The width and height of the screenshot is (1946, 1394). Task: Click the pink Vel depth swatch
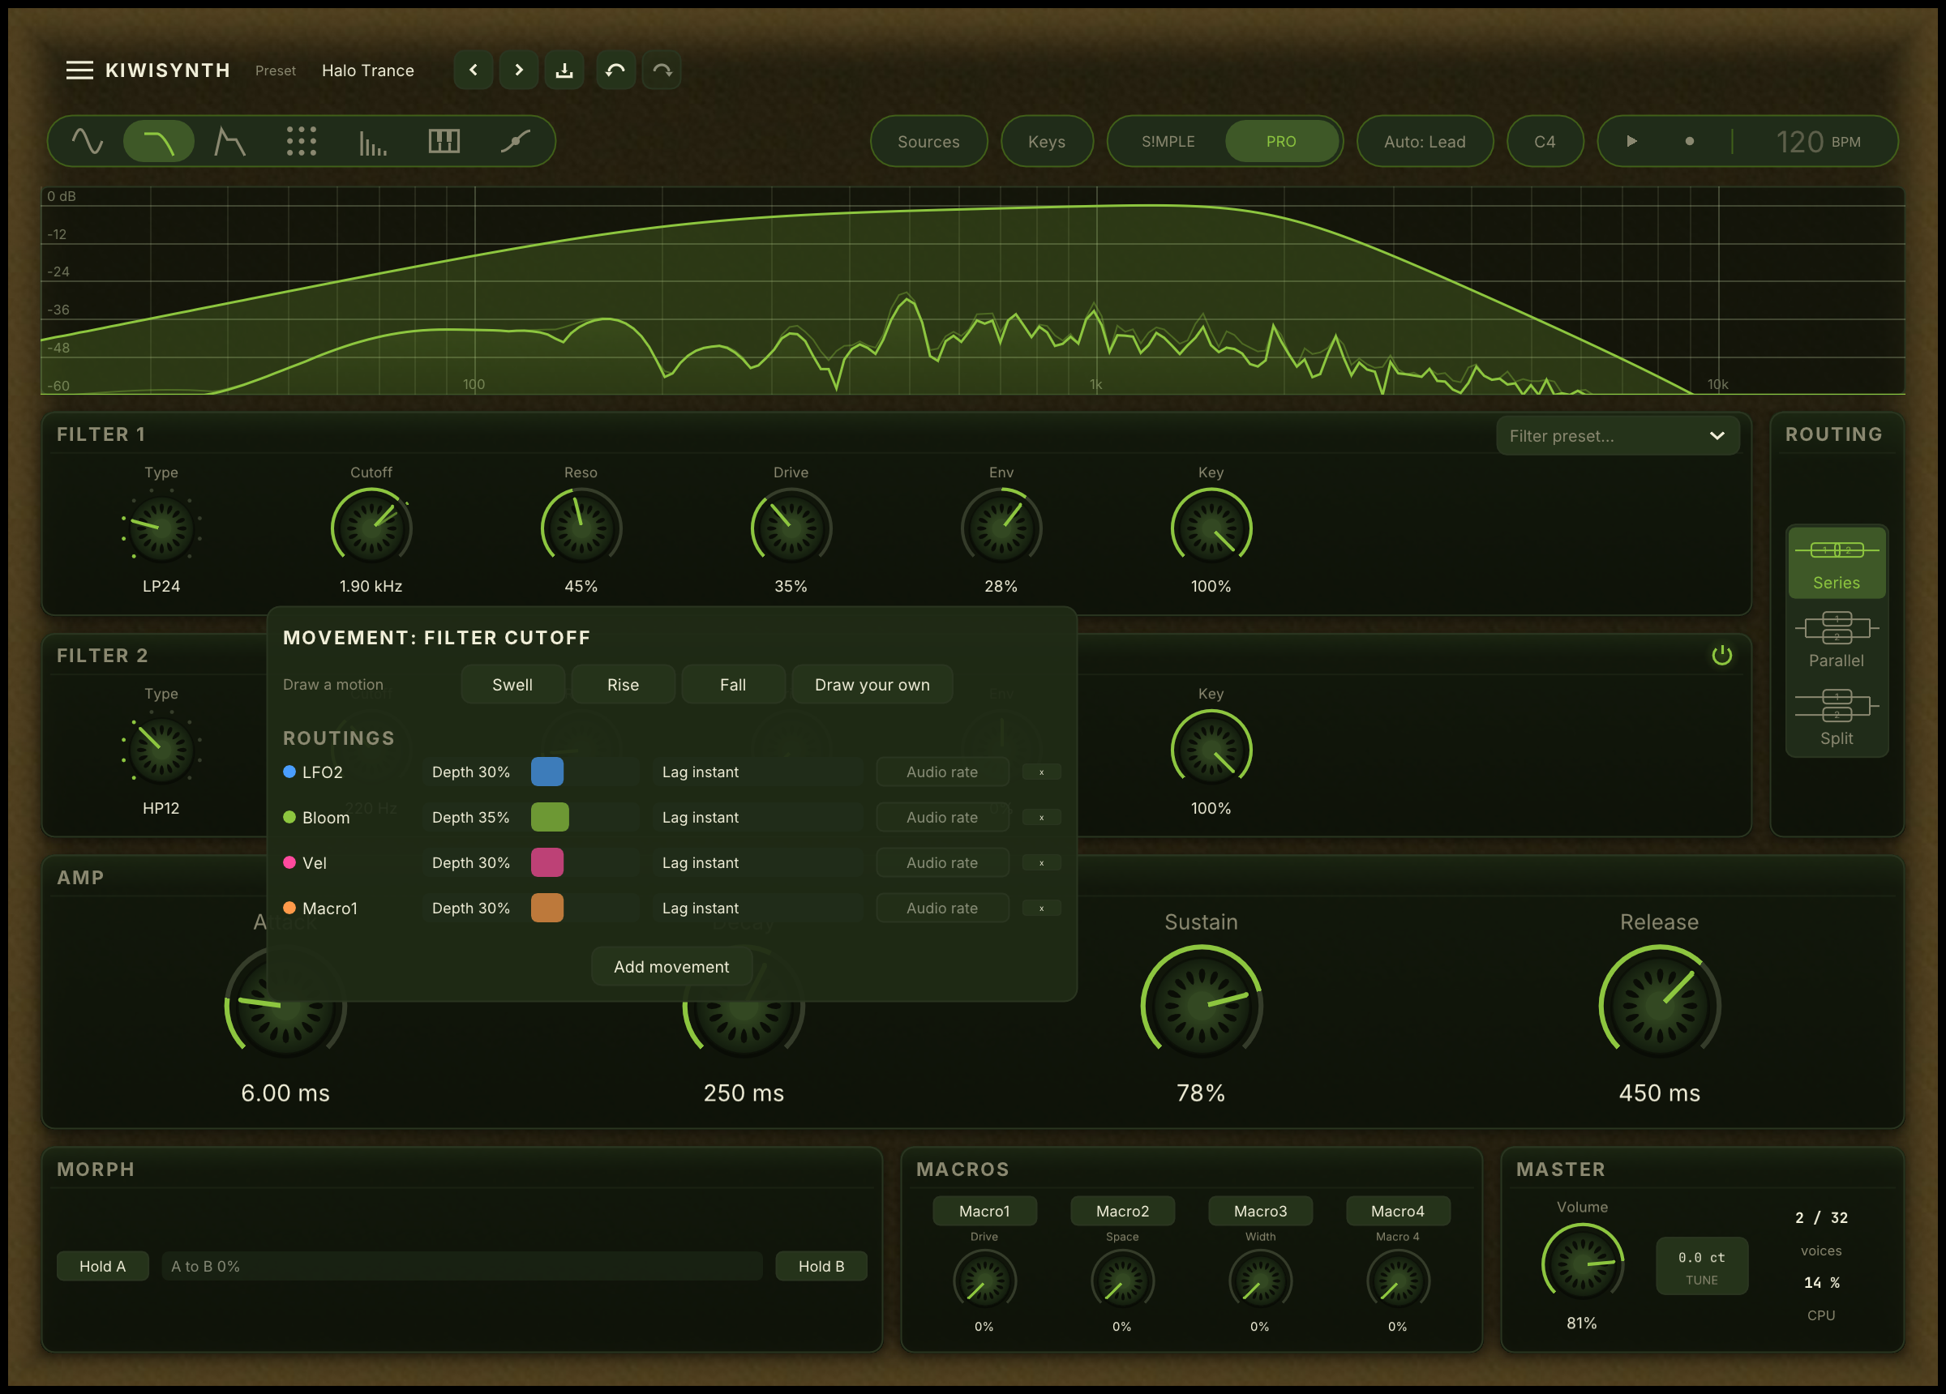coord(547,862)
